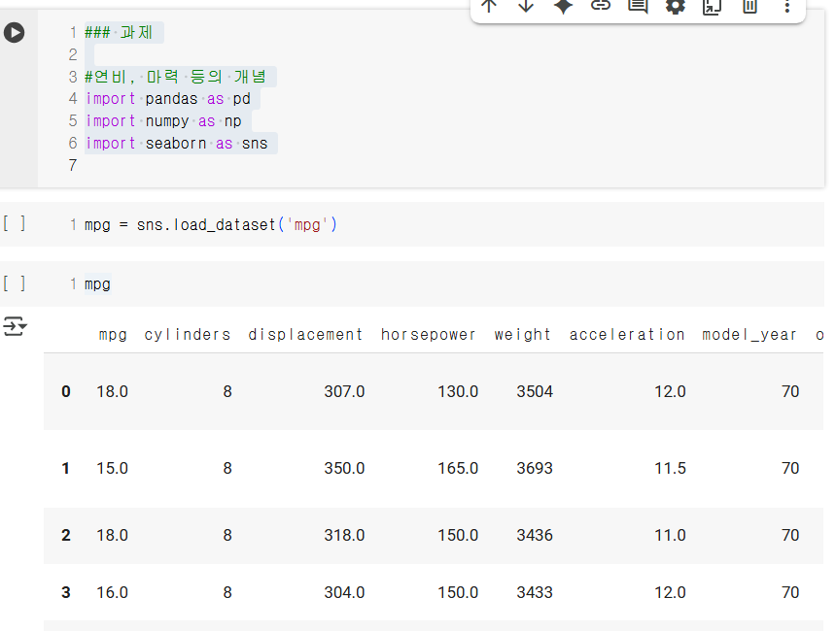
Task: Click the '#연비, 마력 등의 개념' comment line
Action: tap(175, 77)
